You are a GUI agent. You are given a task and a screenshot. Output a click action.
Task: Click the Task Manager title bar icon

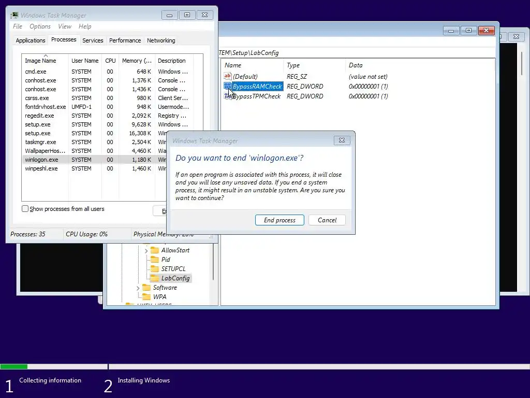pyautogui.click(x=14, y=15)
